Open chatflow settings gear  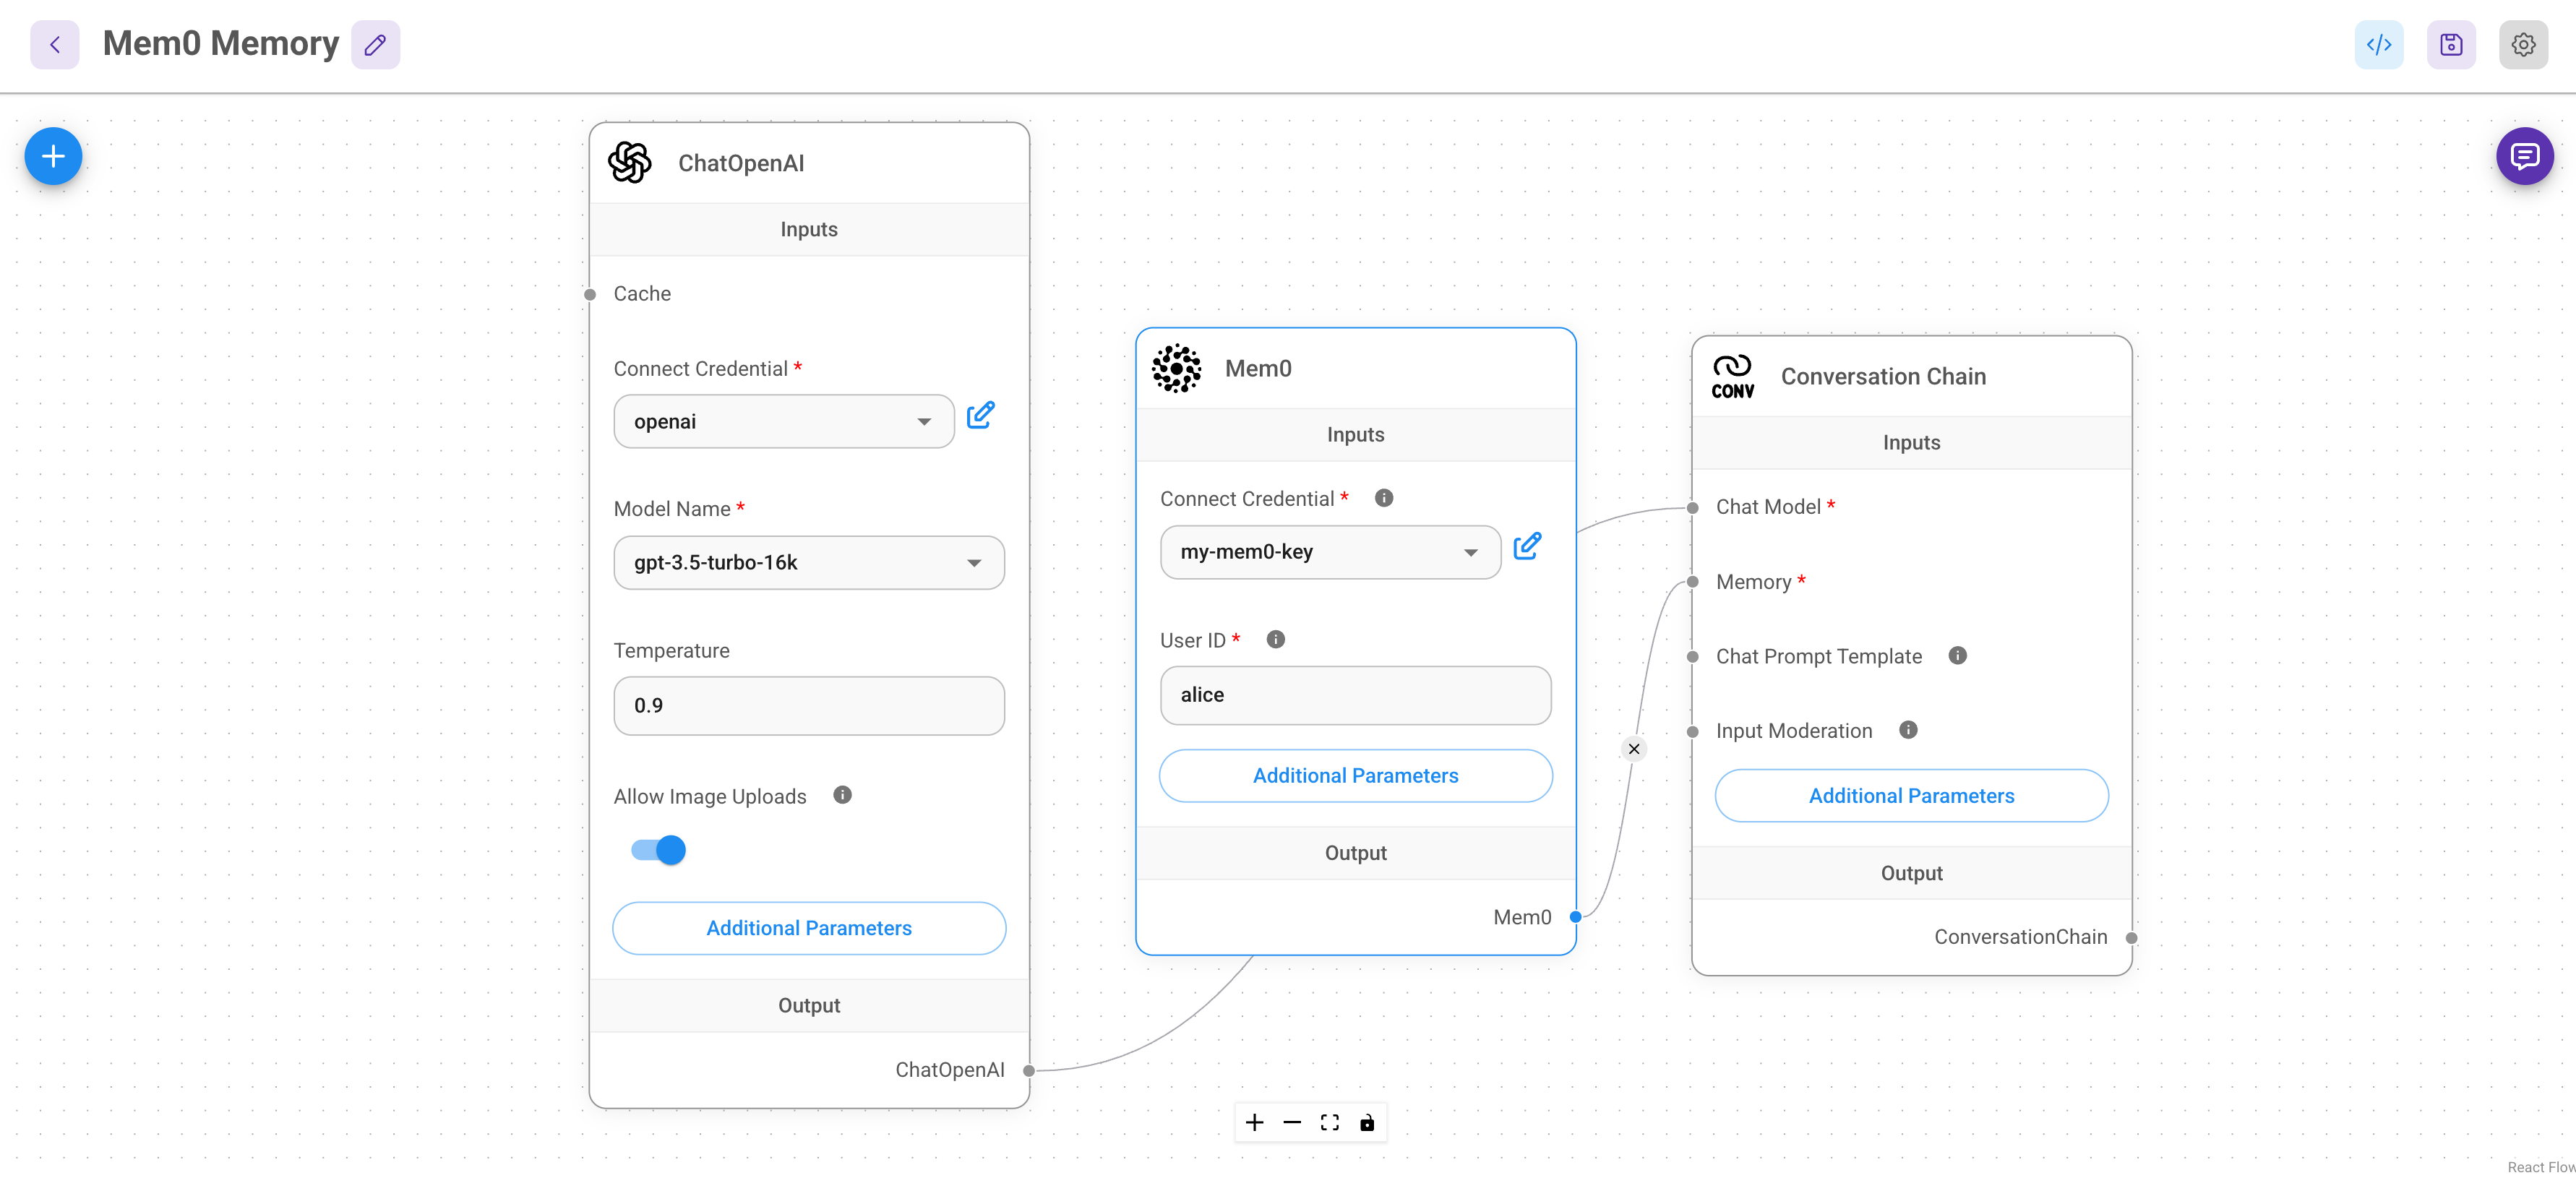point(2524,44)
